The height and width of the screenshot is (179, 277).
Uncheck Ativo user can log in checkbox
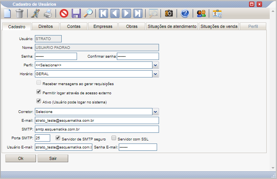39,101
